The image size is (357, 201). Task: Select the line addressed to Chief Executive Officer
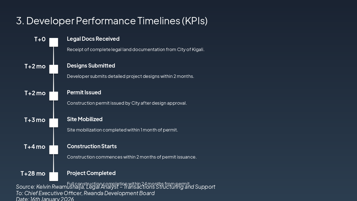click(85, 193)
